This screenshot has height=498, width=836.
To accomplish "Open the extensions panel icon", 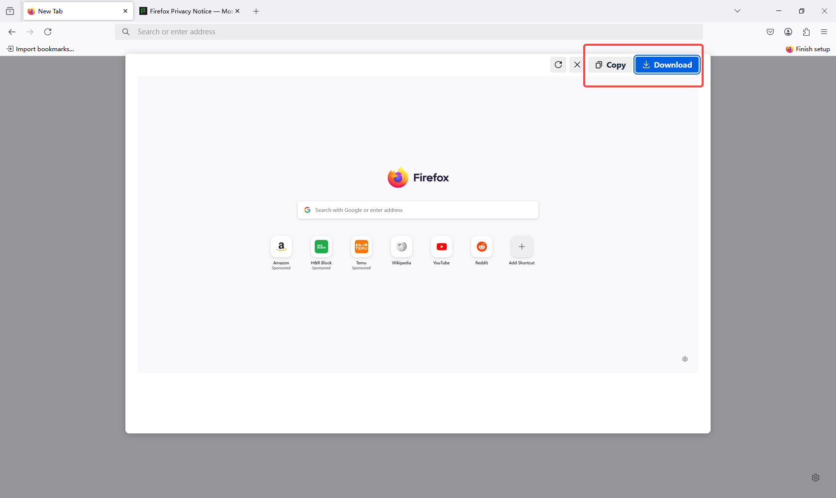I will 806,31.
